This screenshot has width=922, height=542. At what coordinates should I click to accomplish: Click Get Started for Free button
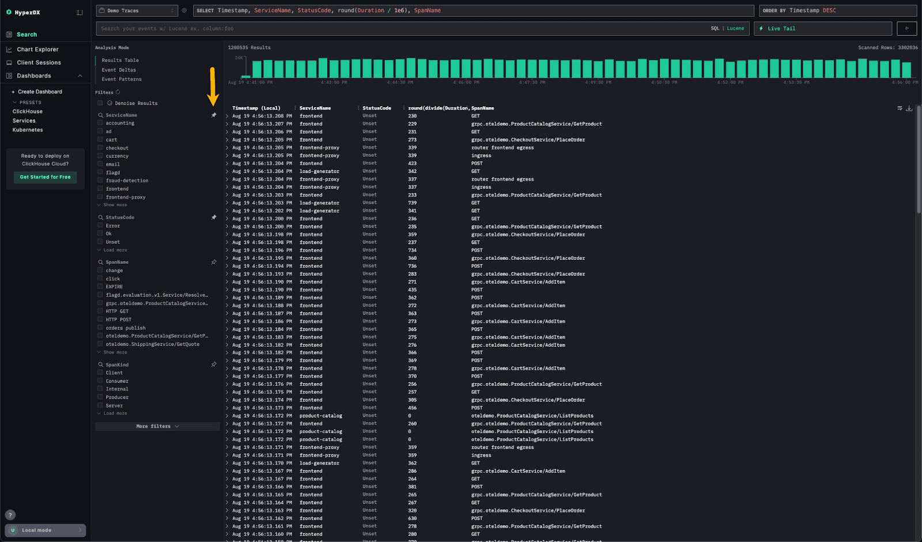(x=45, y=177)
